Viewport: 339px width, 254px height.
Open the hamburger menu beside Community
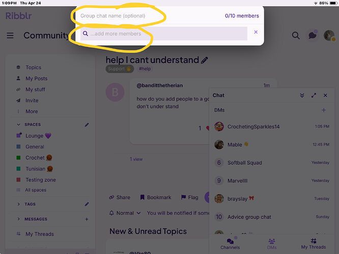[10, 36]
